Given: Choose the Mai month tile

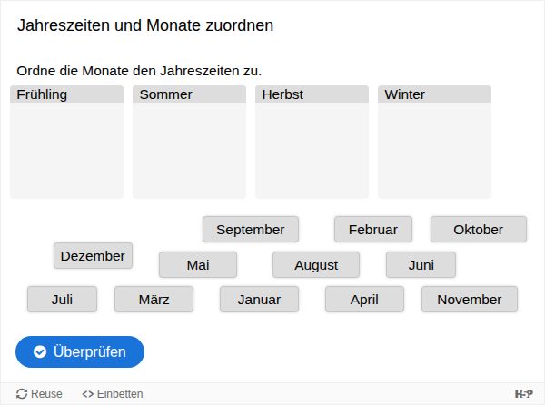Looking at the screenshot, I should point(198,265).
